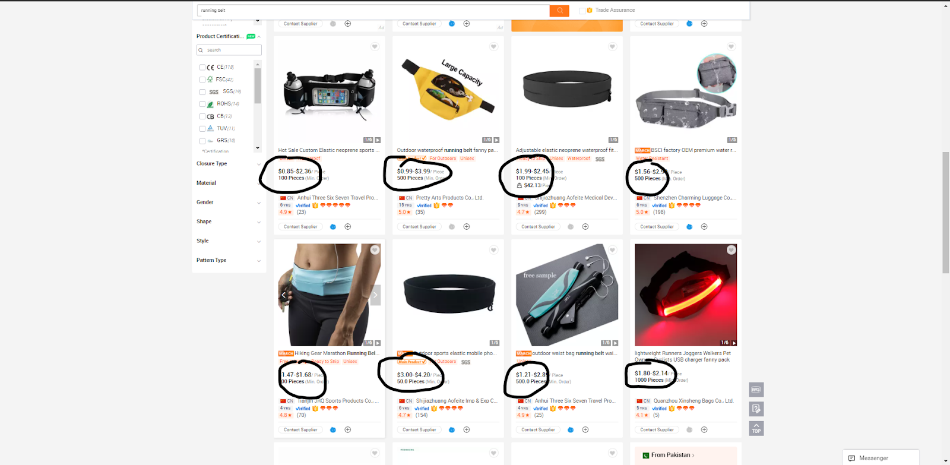
Task: Favorite the red LED running belt product
Action: pyautogui.click(x=731, y=250)
